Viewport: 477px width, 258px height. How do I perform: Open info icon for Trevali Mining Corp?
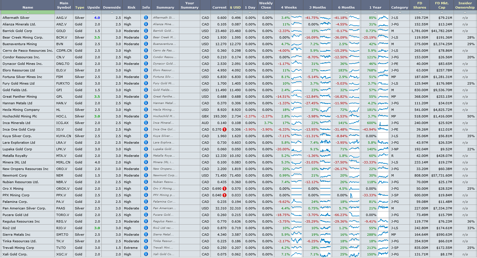click(x=146, y=247)
